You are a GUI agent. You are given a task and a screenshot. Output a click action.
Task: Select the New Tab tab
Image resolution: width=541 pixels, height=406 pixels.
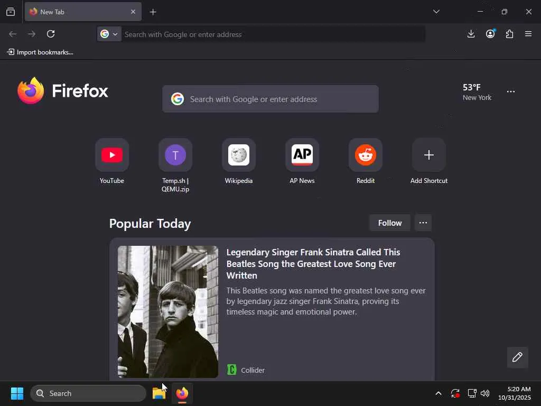point(83,12)
